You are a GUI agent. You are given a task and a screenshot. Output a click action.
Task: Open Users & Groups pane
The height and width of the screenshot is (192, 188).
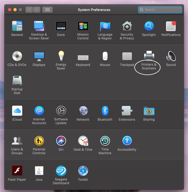point(17,141)
